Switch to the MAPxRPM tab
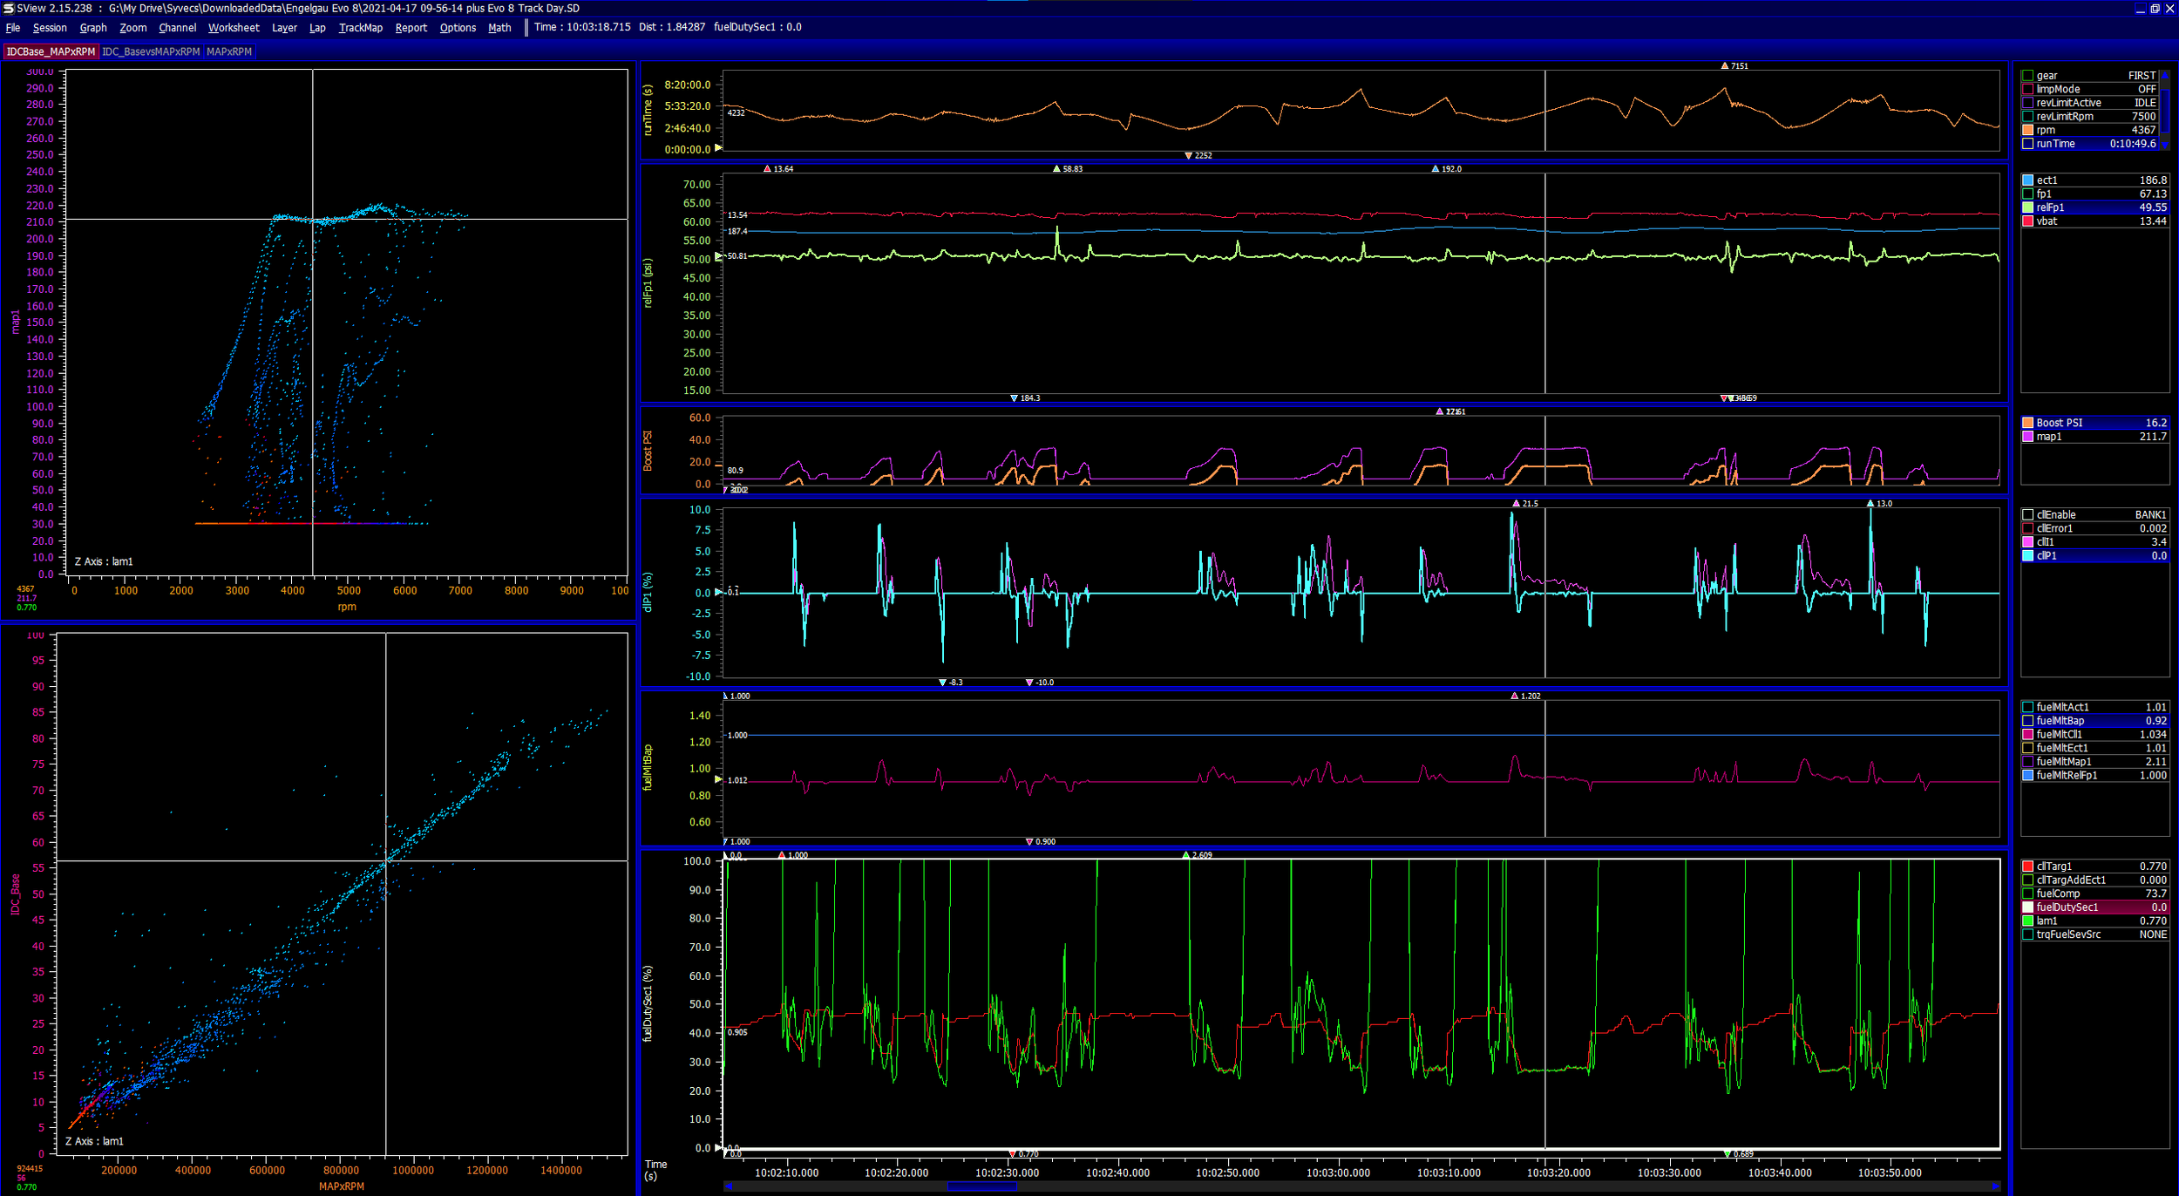This screenshot has width=2179, height=1196. click(x=229, y=51)
